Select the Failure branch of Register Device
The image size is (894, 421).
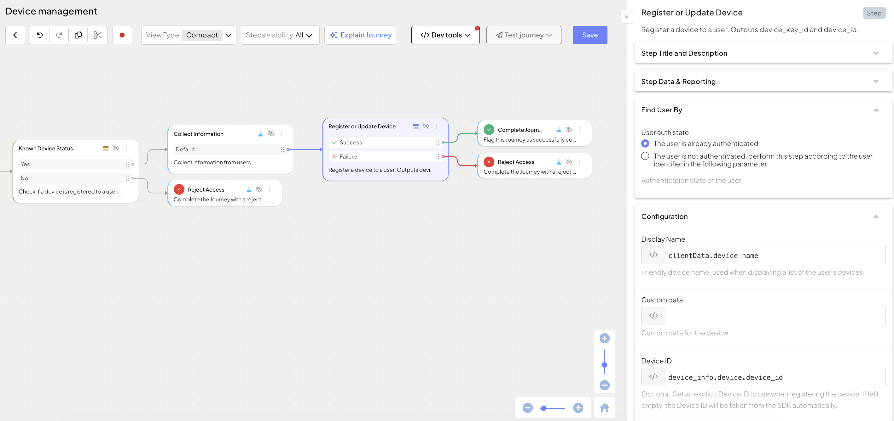385,157
